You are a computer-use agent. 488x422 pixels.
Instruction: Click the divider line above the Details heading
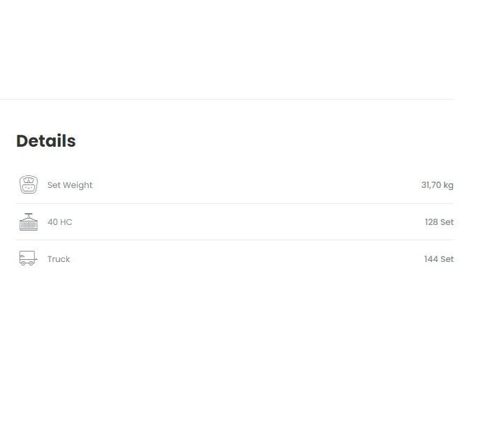(x=227, y=99)
